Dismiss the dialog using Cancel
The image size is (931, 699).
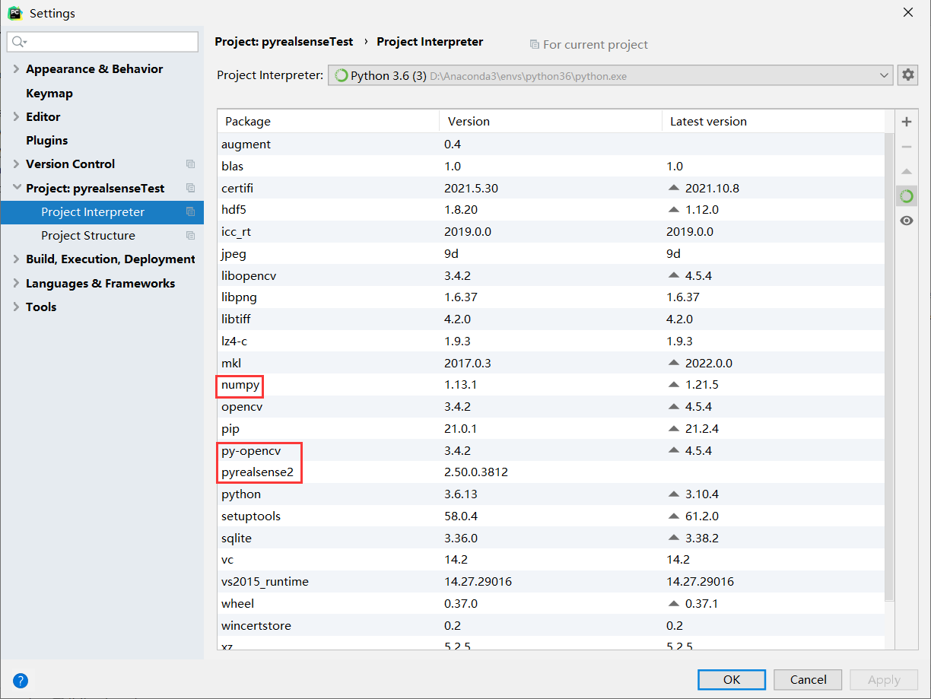807,679
